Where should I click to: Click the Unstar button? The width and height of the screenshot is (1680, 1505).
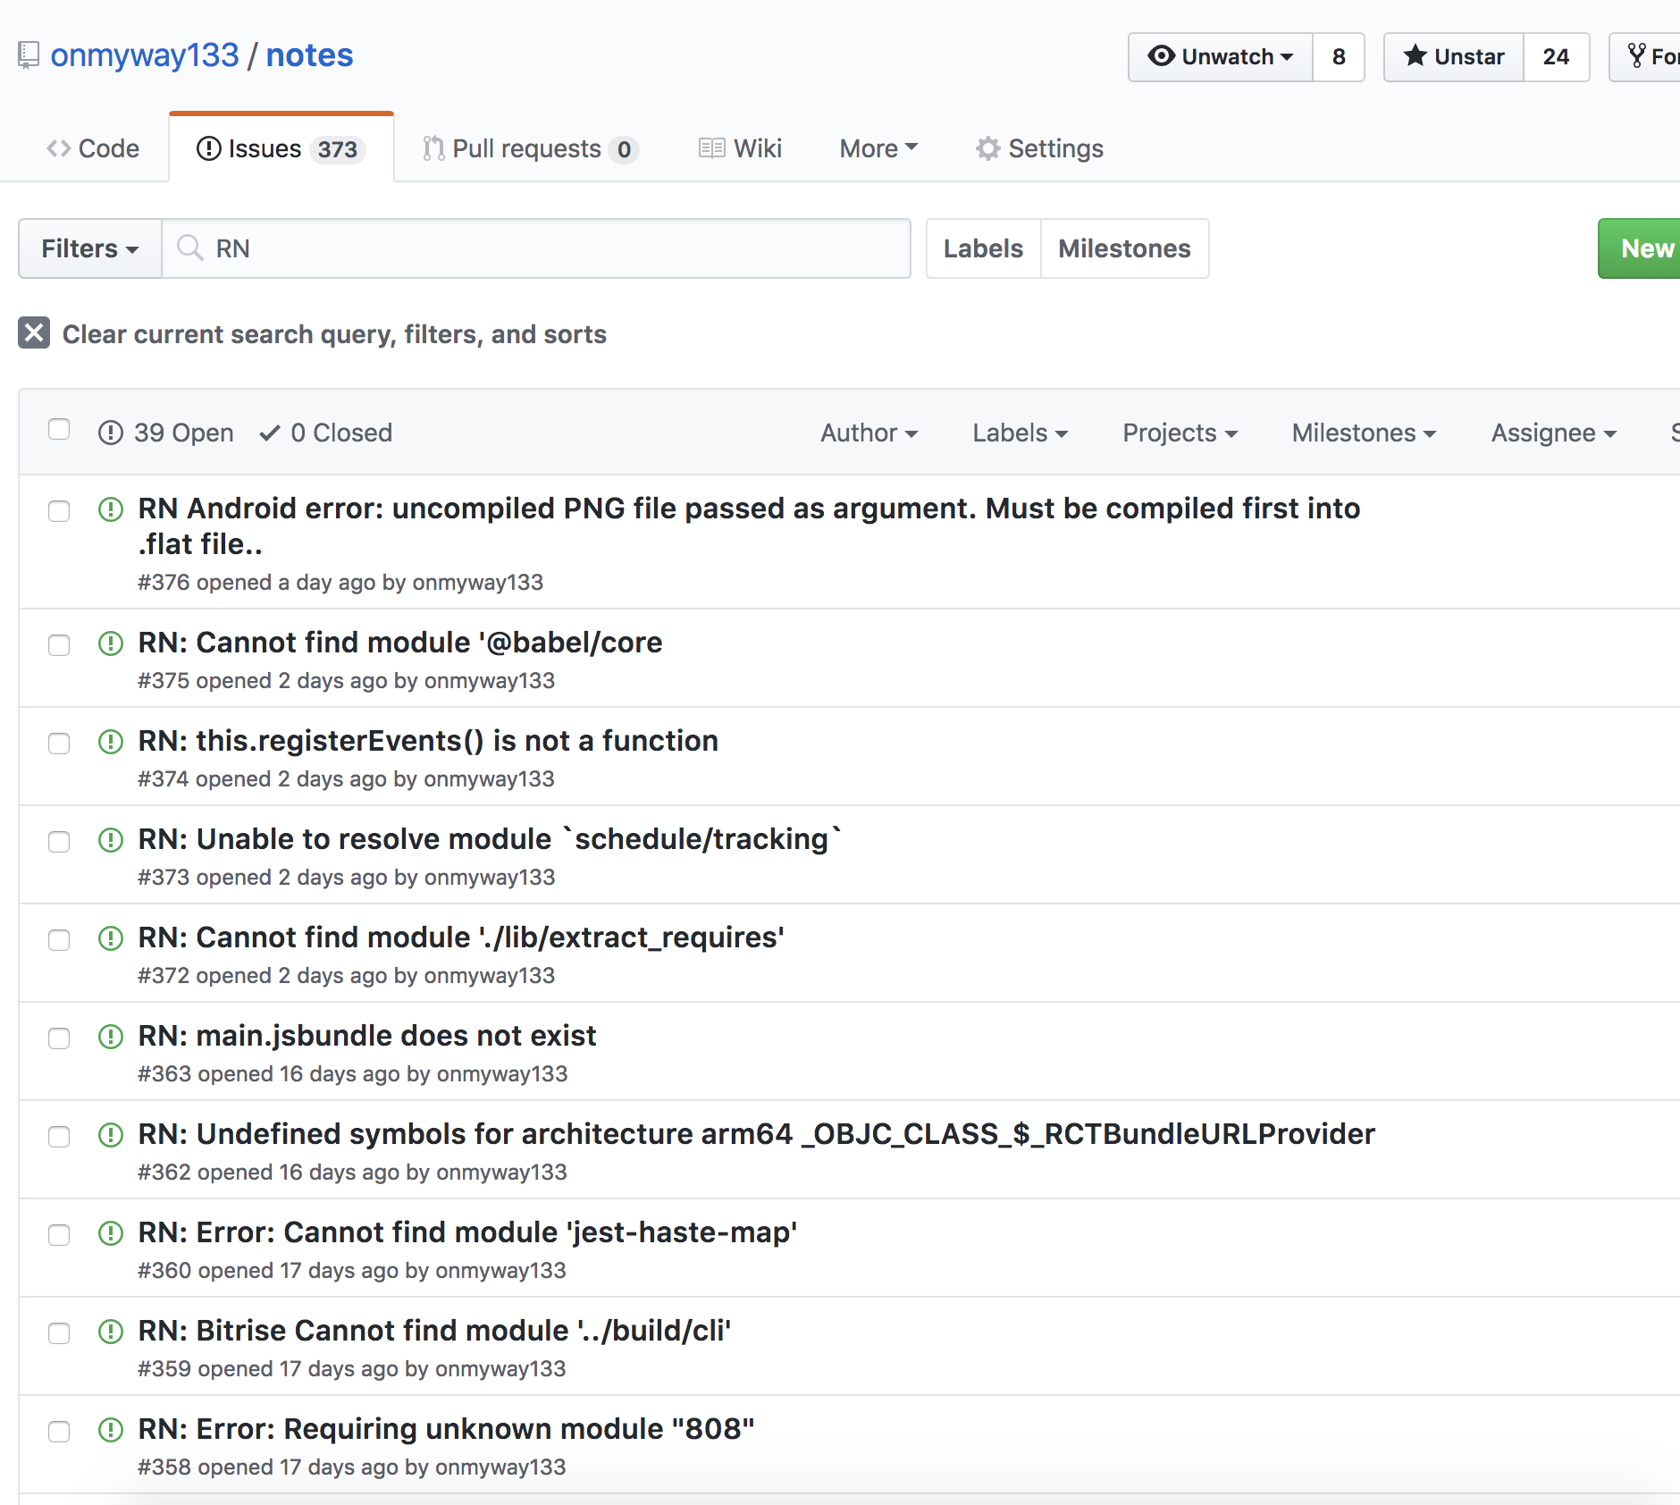click(x=1454, y=57)
